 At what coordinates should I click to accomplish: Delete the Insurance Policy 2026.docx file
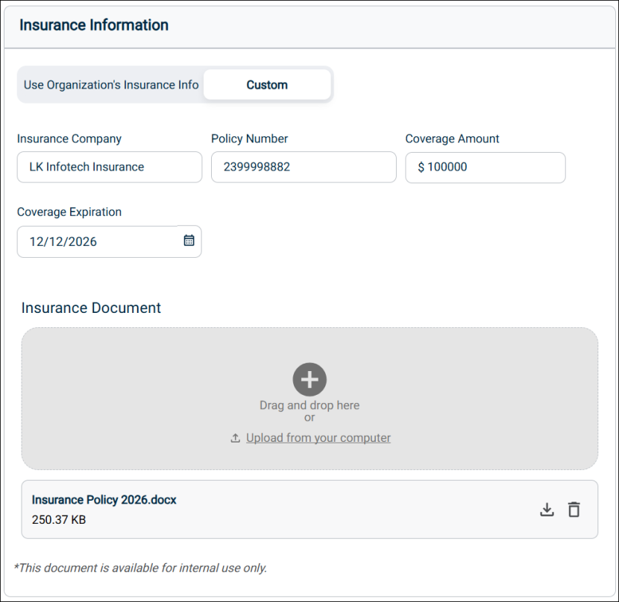pos(574,510)
